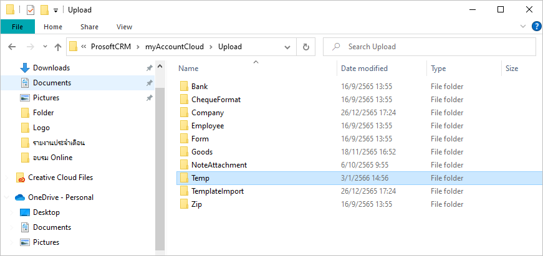
Task: Unpin Pictures using its pin icon
Action: [149, 98]
